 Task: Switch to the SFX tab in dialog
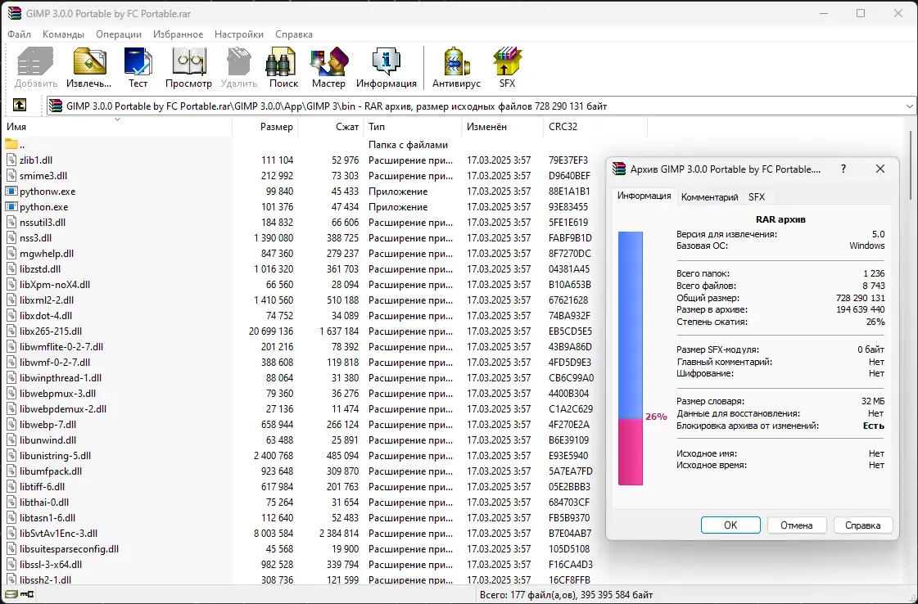[x=757, y=197]
